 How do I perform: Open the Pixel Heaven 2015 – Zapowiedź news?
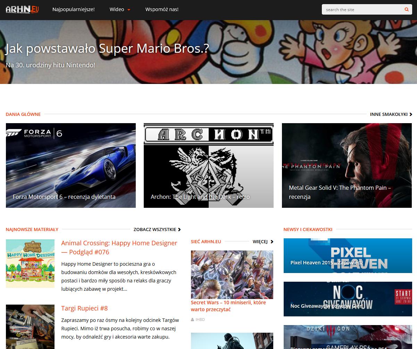348,256
